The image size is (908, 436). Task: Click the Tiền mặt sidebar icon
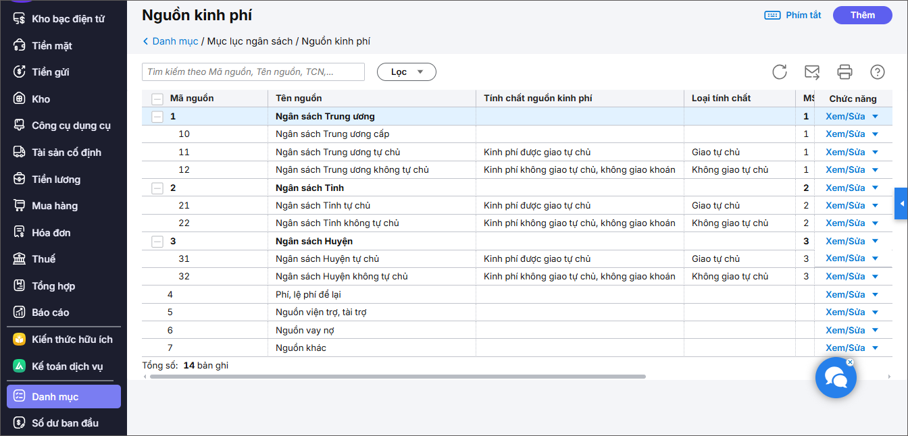20,46
